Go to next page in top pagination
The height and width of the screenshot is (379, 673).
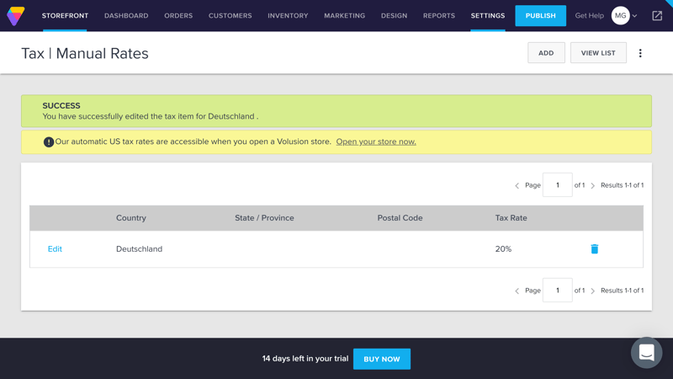click(x=593, y=185)
